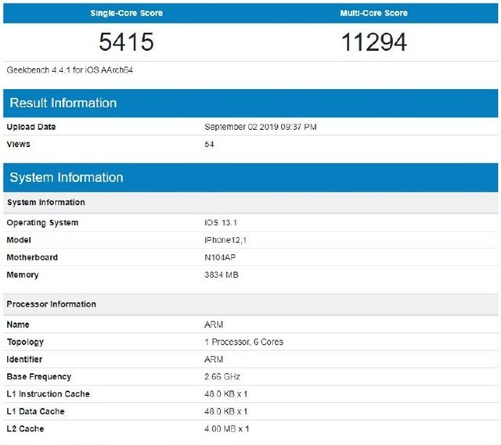Viewport: 501px width, 445px height.
Task: Click the L2 Cache label
Action: pyautogui.click(x=25, y=429)
